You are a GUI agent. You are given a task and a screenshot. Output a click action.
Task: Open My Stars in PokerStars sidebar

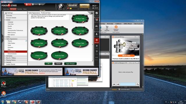[97, 35]
